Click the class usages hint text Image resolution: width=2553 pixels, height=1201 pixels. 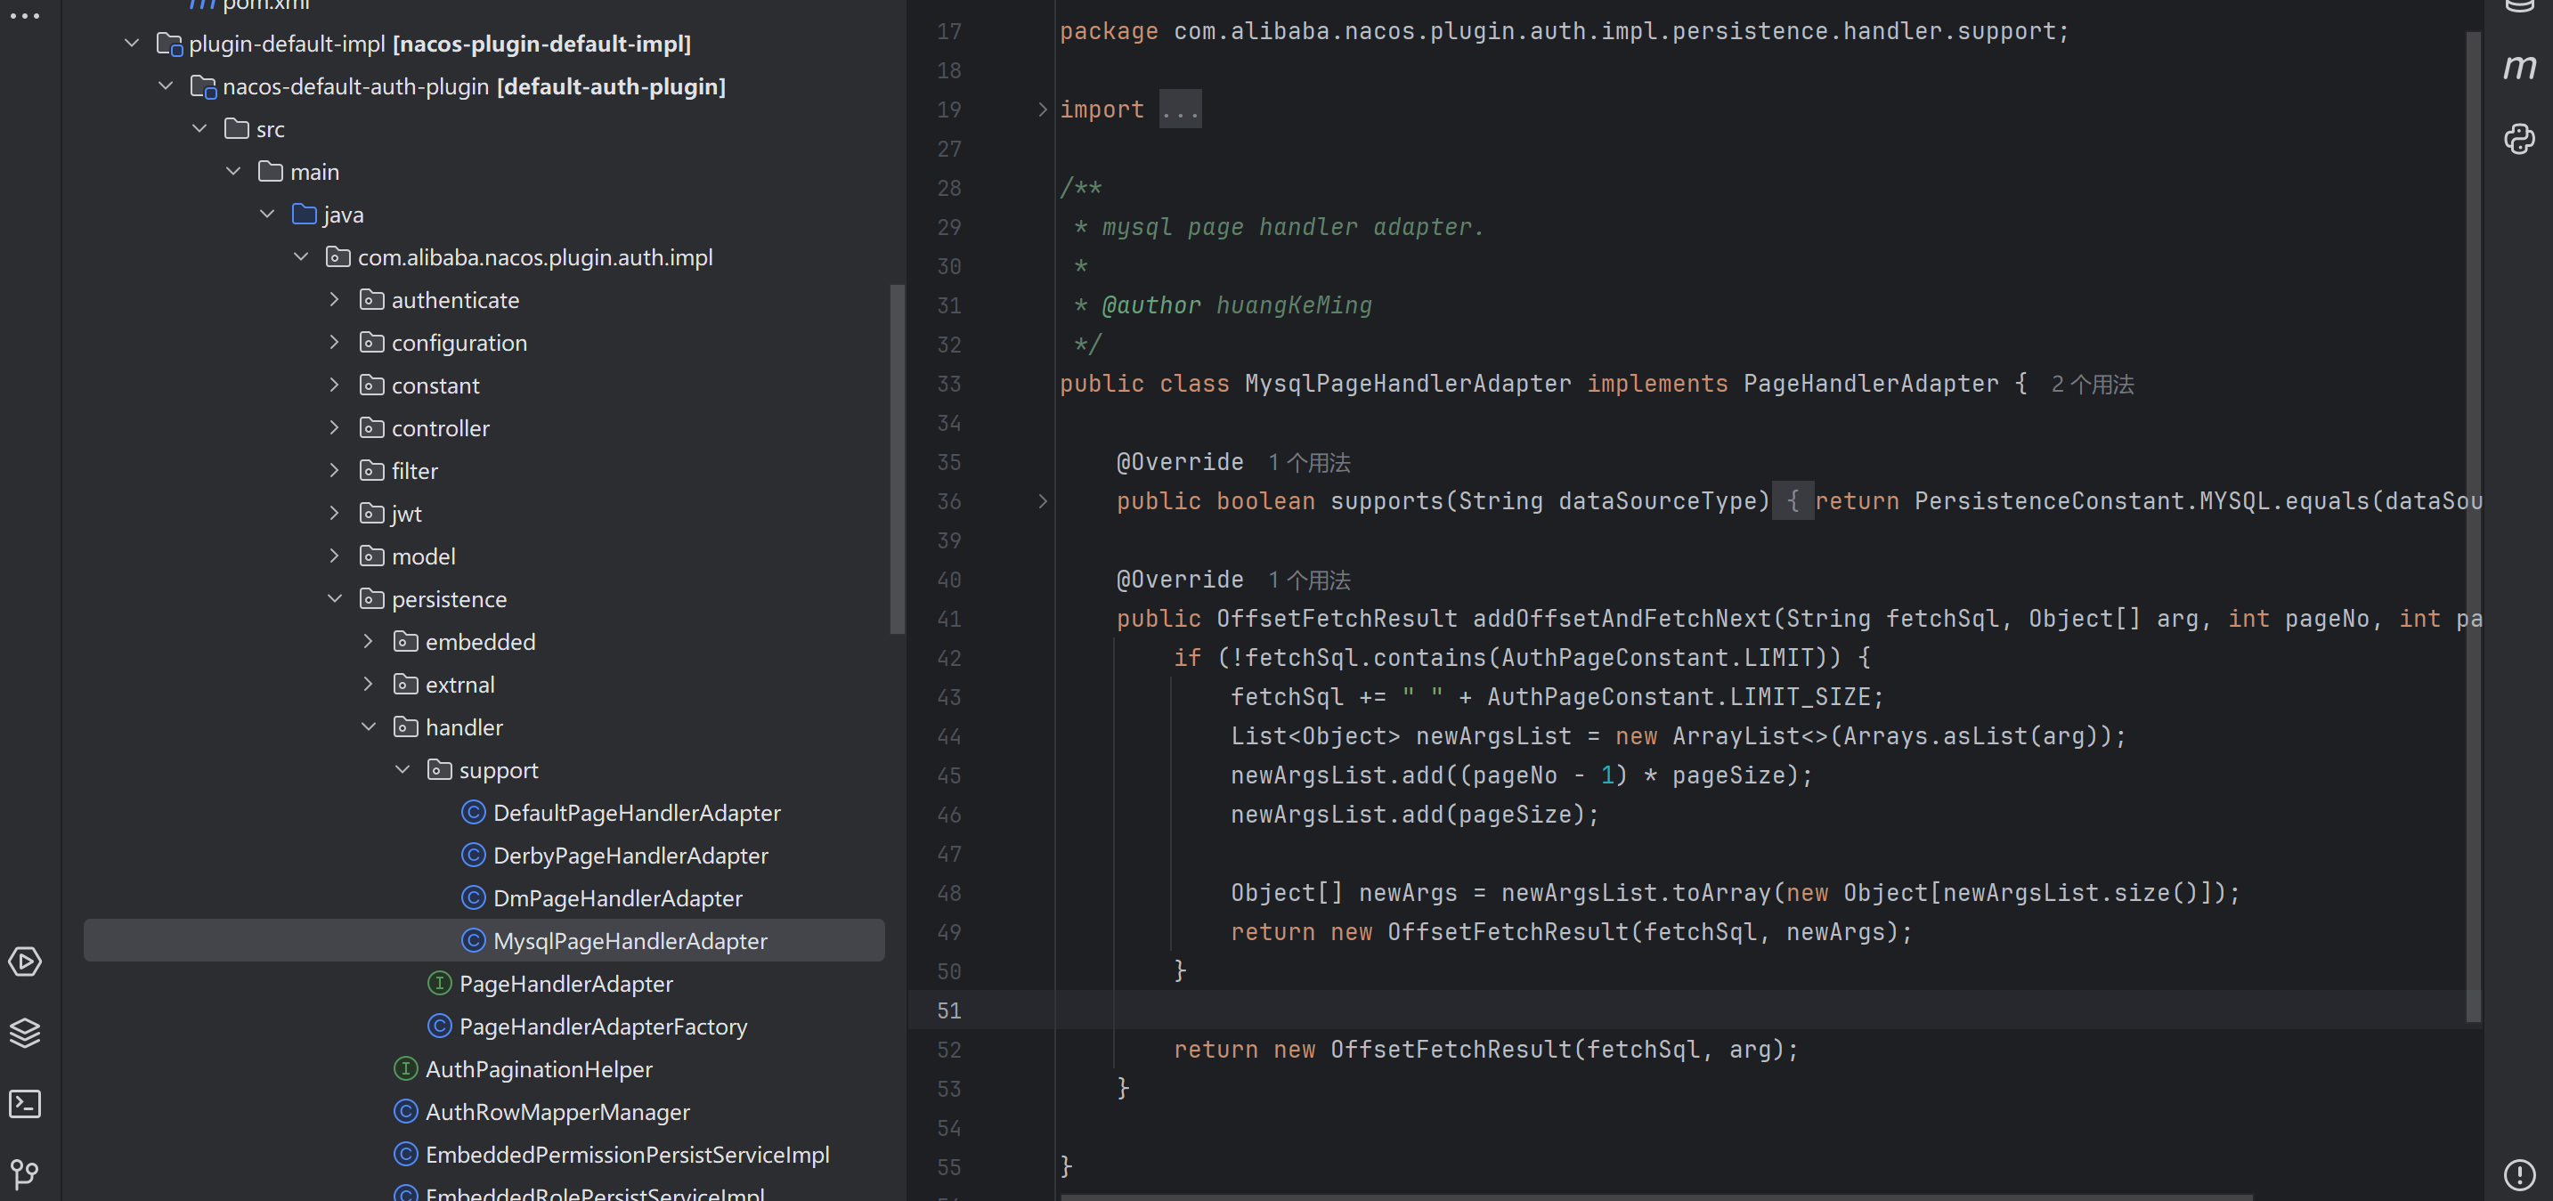(2092, 385)
